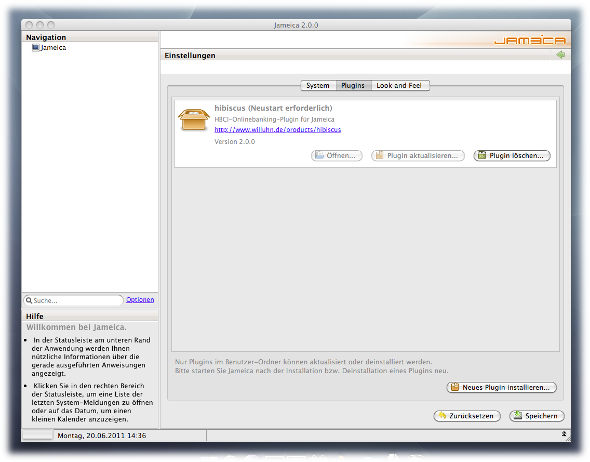Click the HBCI-Onlinebanking-Plugin description text

(x=274, y=120)
